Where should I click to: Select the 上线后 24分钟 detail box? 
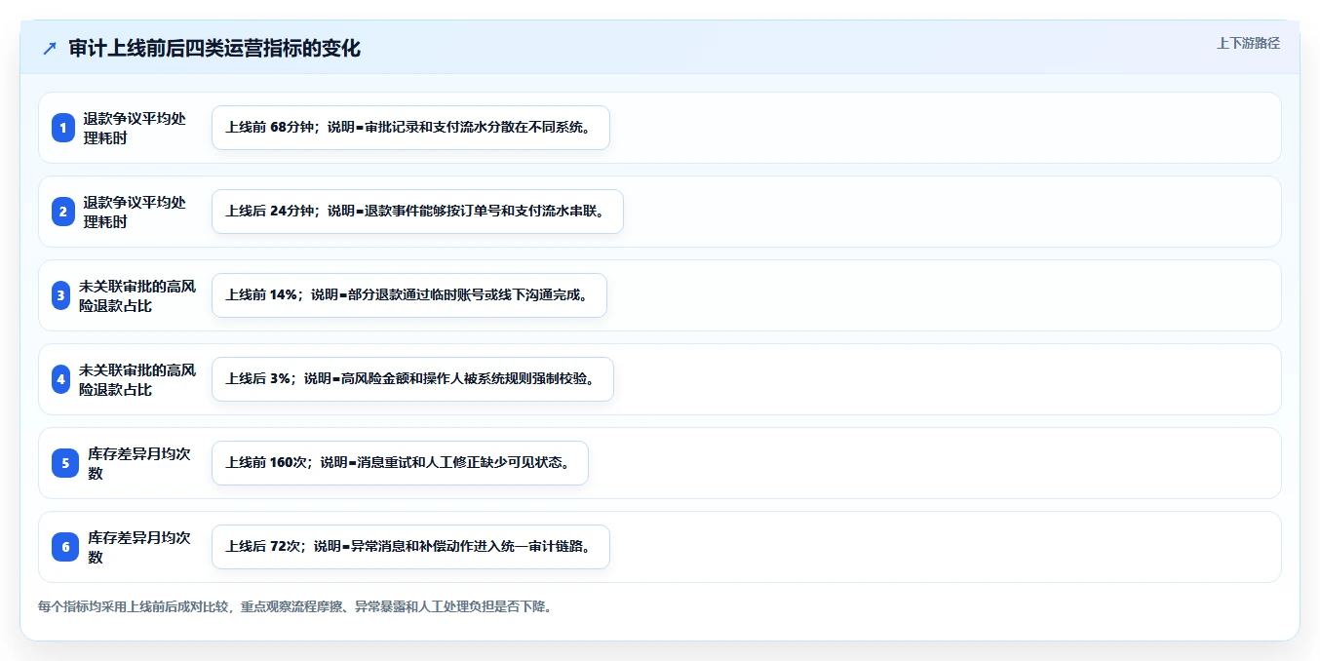click(417, 212)
